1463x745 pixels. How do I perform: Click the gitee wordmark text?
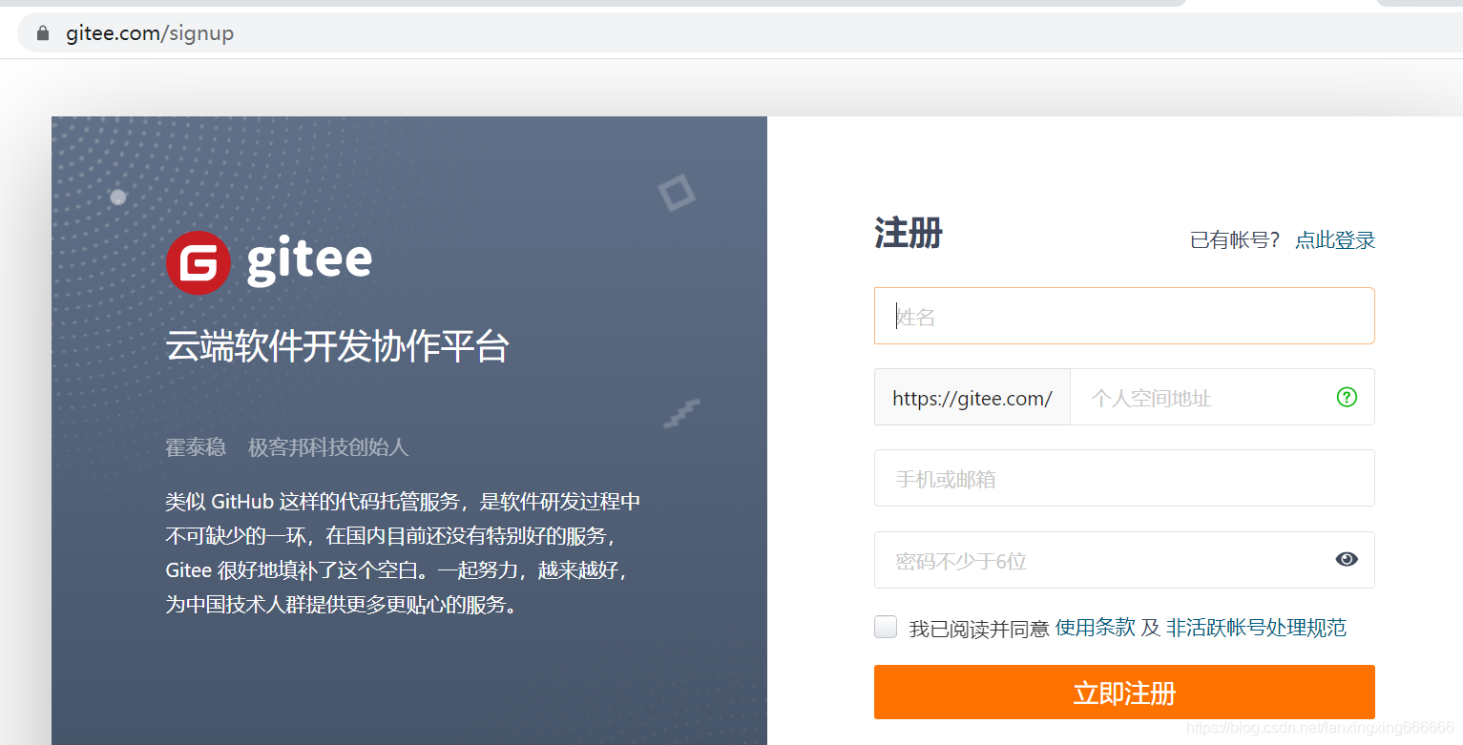pyautogui.click(x=309, y=261)
